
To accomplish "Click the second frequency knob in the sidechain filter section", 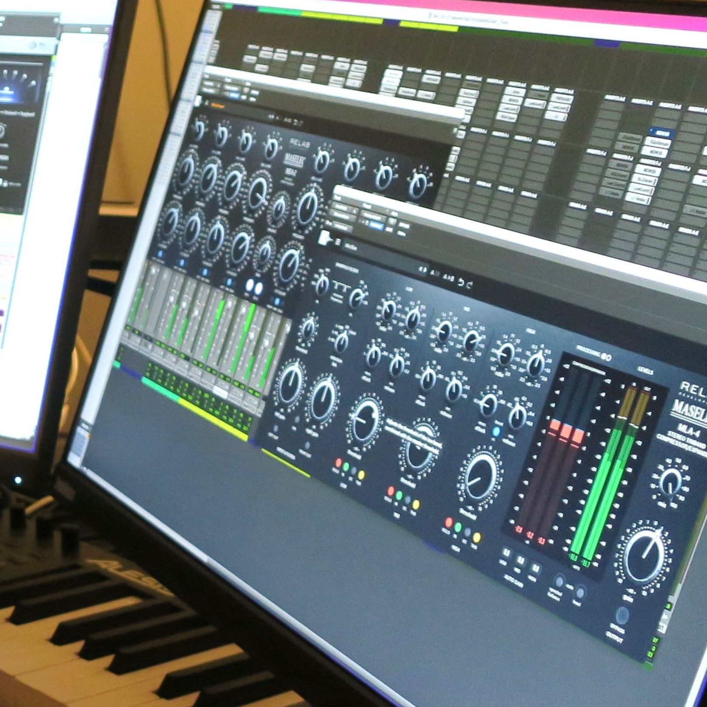I will point(357,299).
